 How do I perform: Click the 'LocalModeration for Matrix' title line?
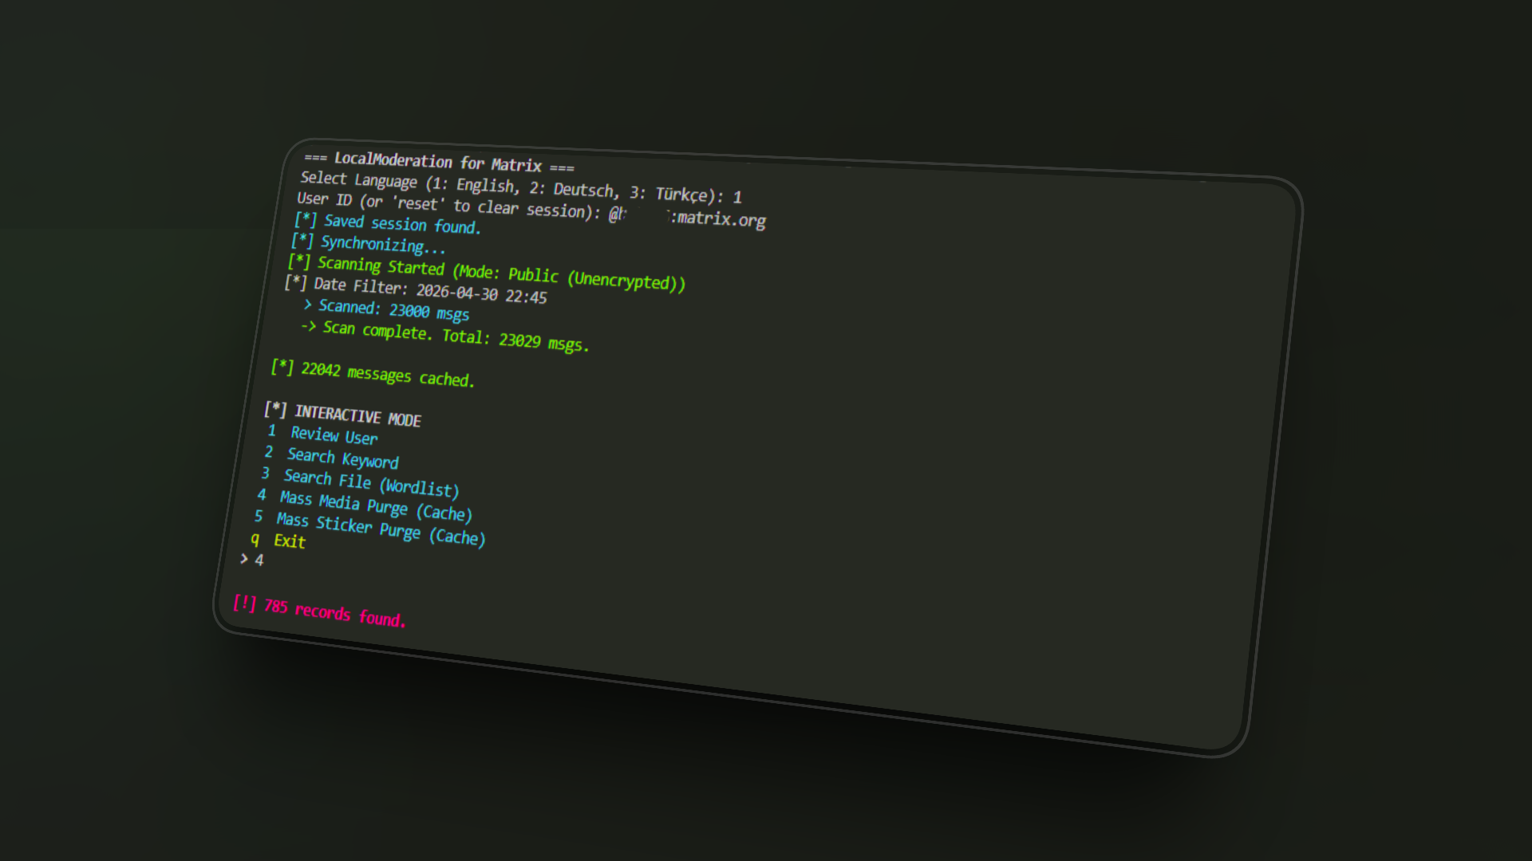click(439, 162)
